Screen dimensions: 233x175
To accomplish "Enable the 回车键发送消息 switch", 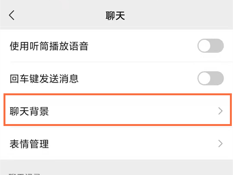I will 210,79.
